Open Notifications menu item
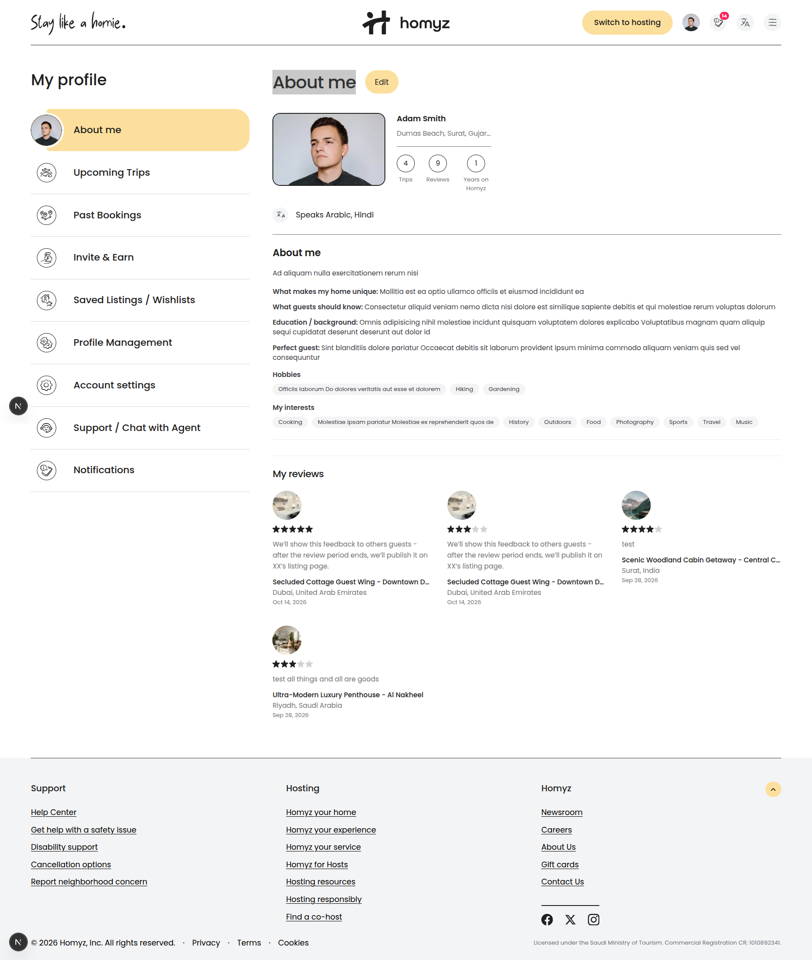Screen dimensions: 812x960 click(x=140, y=471)
